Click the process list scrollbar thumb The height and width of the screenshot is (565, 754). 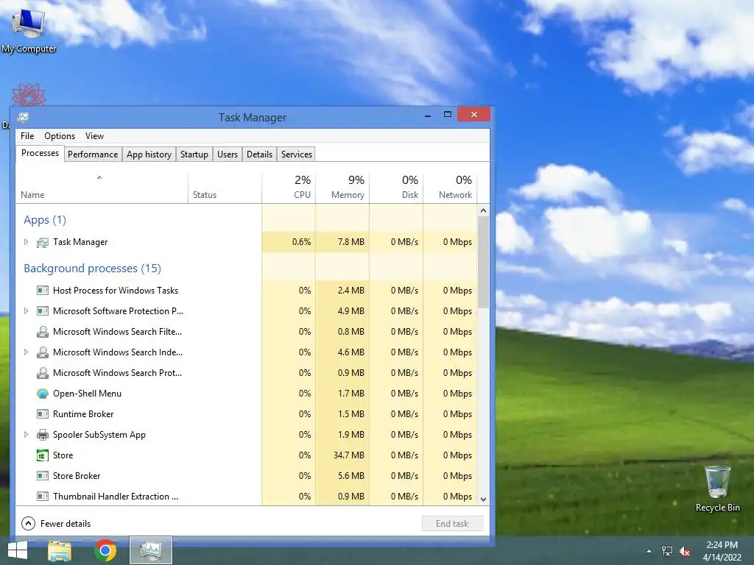(483, 262)
